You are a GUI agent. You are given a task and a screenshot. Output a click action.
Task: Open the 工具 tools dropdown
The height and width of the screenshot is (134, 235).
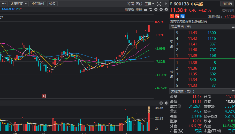149,4
